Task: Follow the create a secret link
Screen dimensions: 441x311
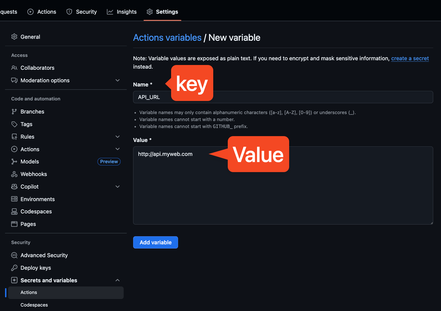Action: pyautogui.click(x=410, y=58)
